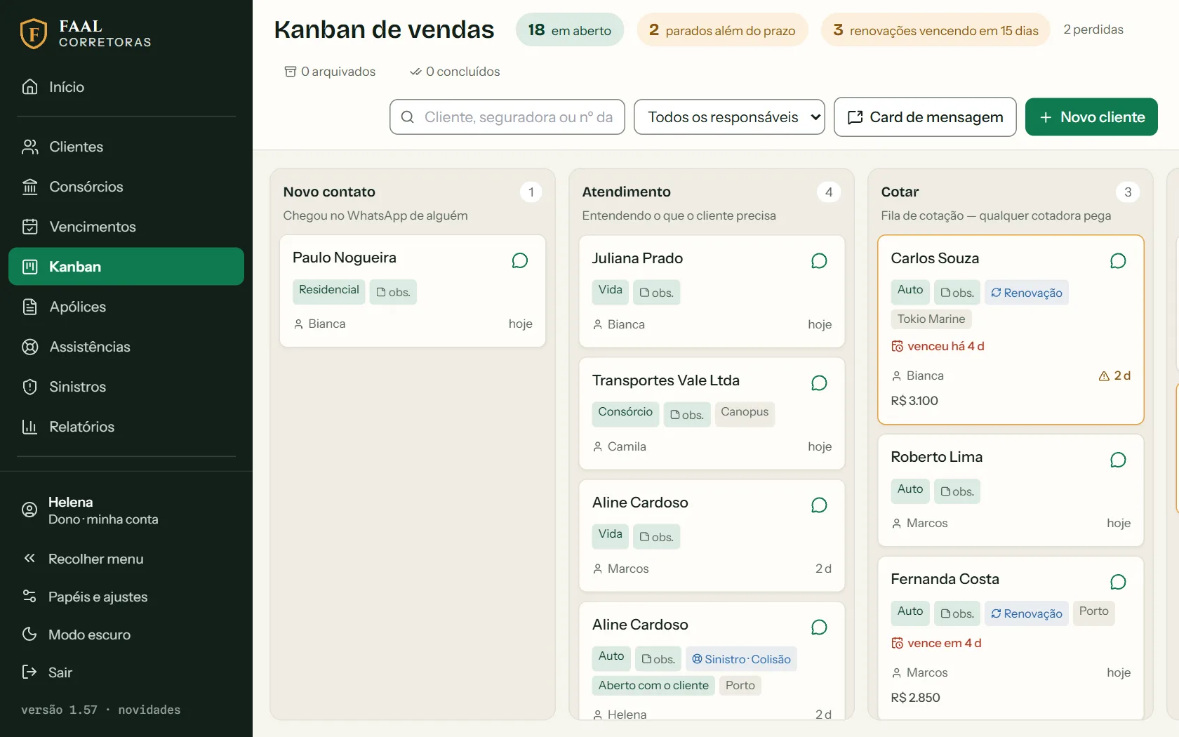Viewport: 1179px width, 737px height.
Task: Click Tokio Marine tag on Carlos Souza card
Action: [931, 319]
